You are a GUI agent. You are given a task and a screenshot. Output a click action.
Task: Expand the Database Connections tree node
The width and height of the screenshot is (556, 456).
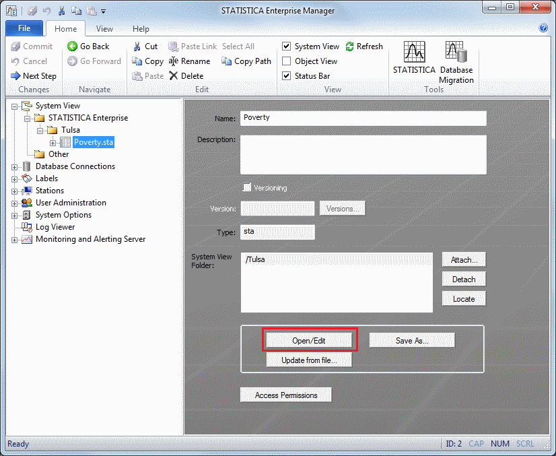(15, 166)
